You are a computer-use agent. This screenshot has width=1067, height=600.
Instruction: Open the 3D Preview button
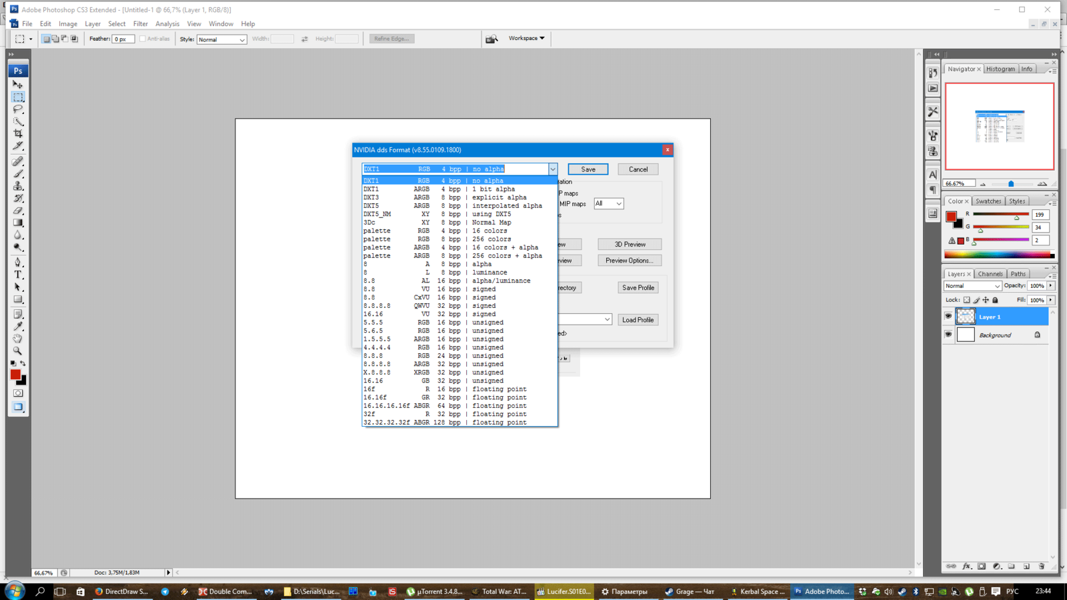point(630,244)
